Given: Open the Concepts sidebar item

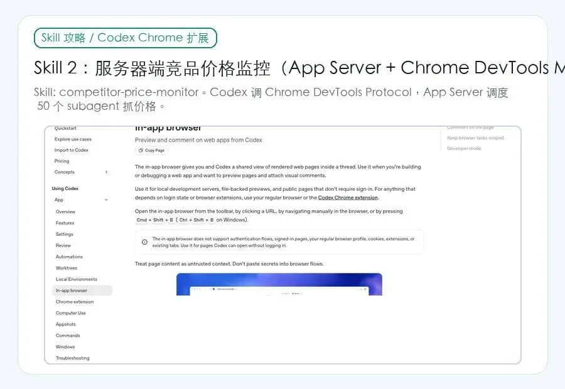Looking at the screenshot, I should [x=65, y=172].
